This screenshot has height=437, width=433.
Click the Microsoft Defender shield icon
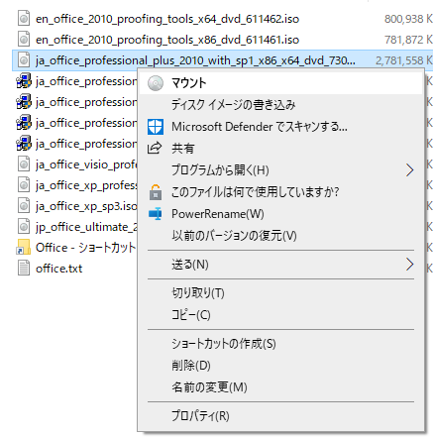(156, 127)
